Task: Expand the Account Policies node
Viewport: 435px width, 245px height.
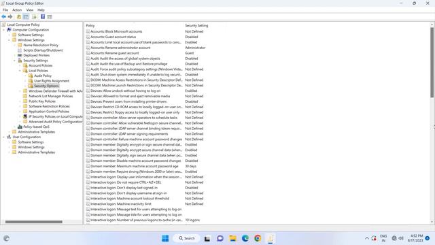Action: pos(20,65)
